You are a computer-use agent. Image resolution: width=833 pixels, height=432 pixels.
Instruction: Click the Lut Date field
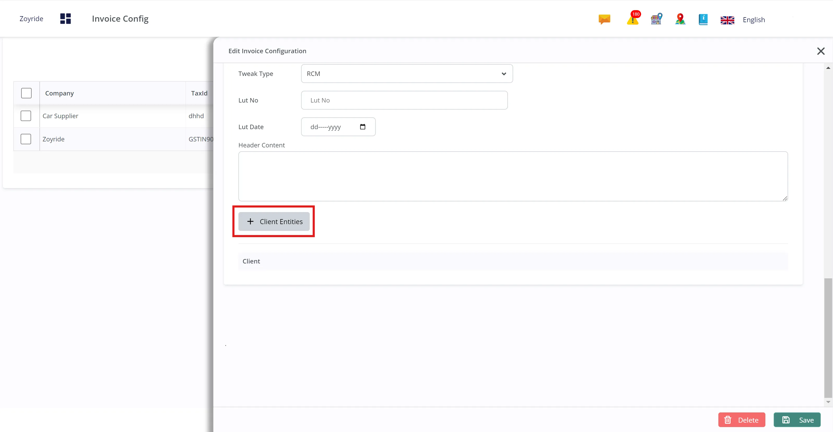(338, 127)
